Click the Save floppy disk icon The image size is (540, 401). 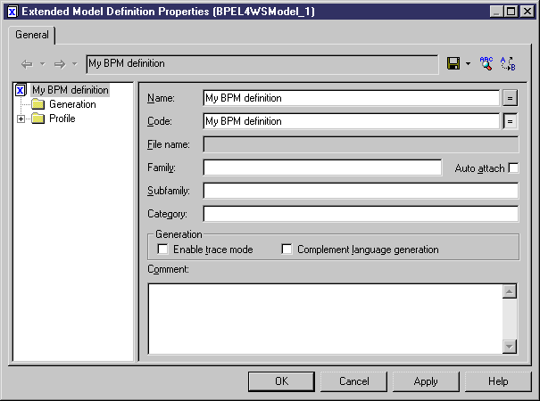click(453, 63)
